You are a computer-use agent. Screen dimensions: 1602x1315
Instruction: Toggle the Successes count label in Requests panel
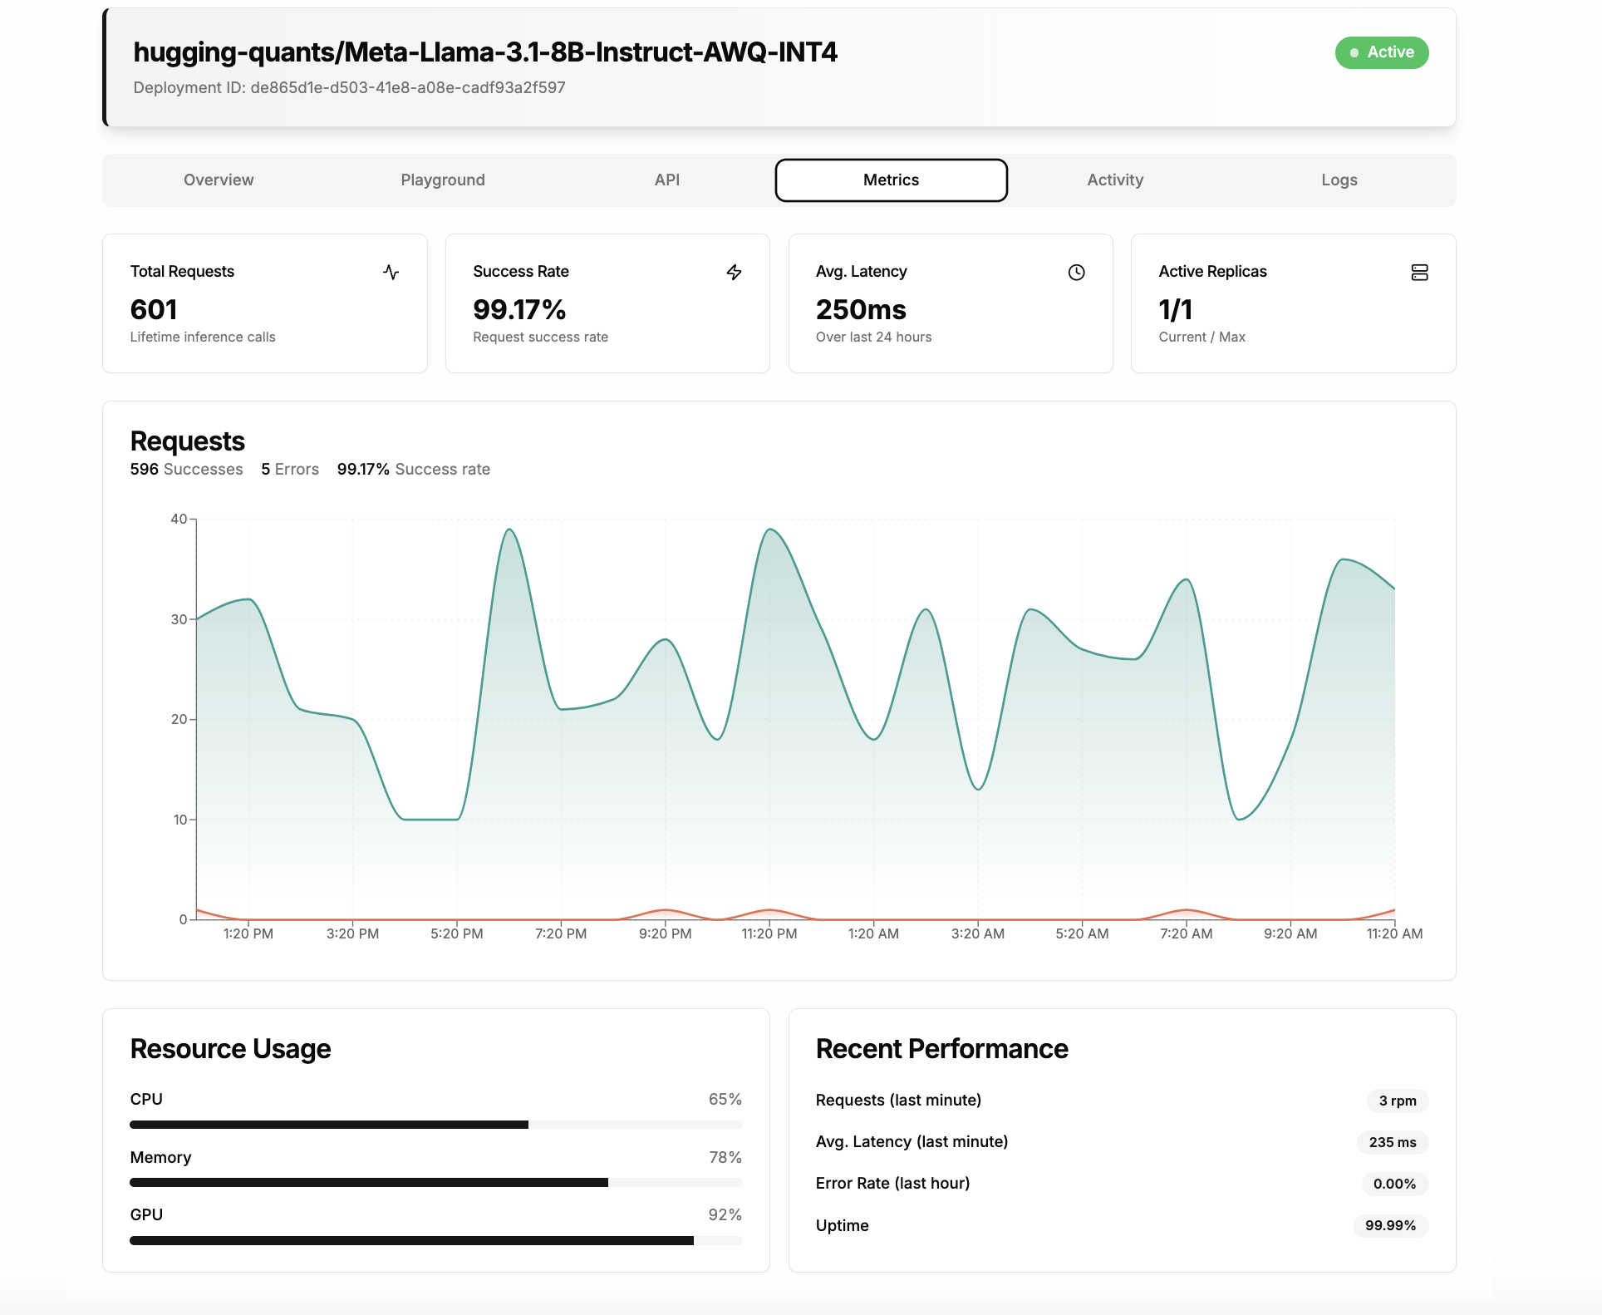[x=186, y=469]
